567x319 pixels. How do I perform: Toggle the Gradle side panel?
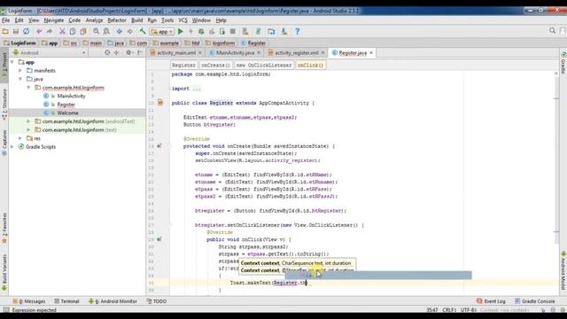tap(563, 62)
